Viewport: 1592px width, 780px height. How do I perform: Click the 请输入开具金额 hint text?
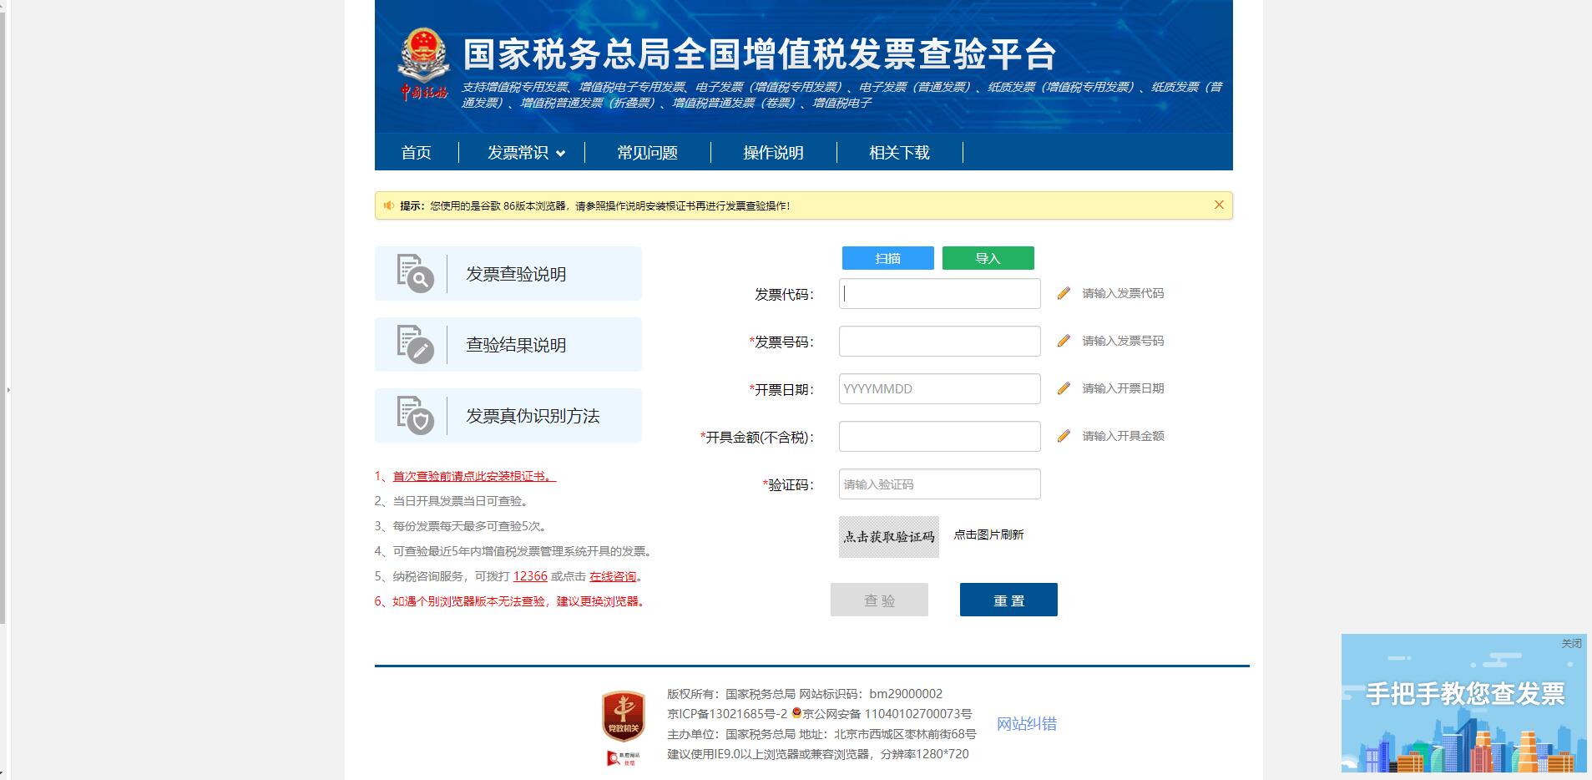coord(1123,436)
